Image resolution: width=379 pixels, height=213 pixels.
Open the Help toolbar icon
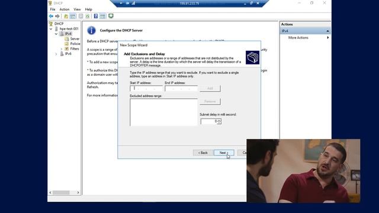pyautogui.click(x=96, y=16)
